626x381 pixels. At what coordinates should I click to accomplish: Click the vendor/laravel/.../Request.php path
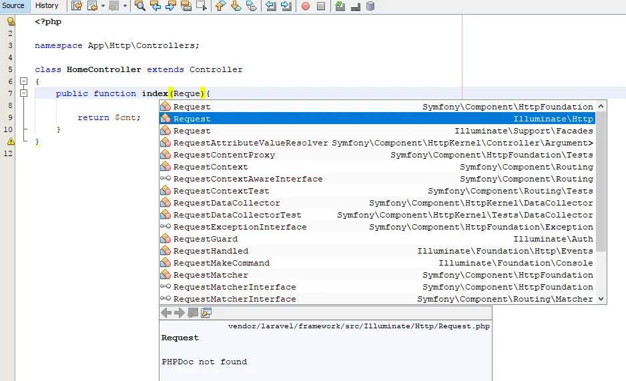point(359,326)
